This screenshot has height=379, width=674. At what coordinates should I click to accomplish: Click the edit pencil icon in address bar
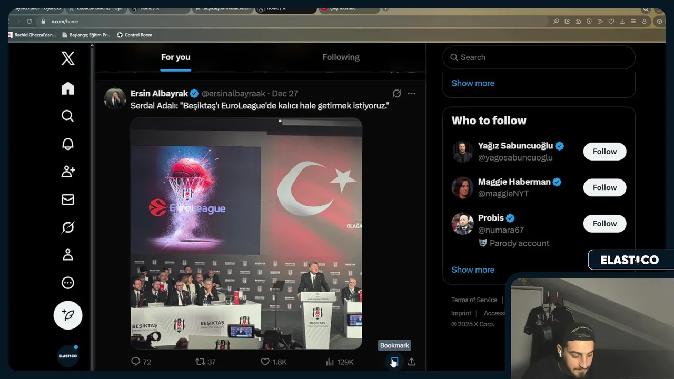click(567, 22)
